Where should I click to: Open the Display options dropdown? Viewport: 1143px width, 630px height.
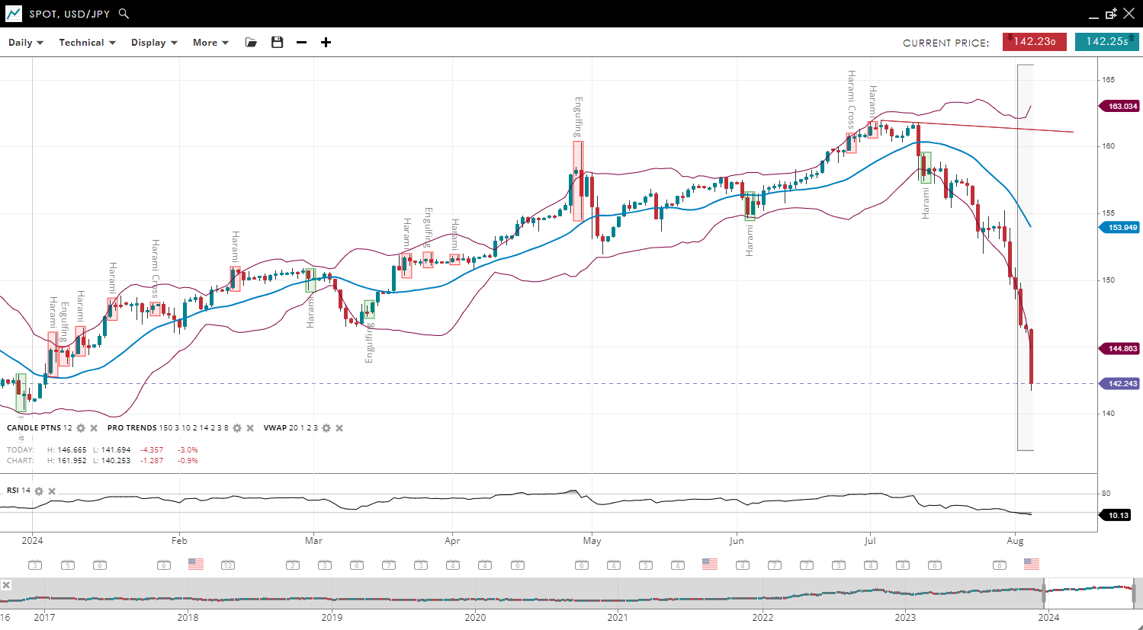tap(154, 43)
